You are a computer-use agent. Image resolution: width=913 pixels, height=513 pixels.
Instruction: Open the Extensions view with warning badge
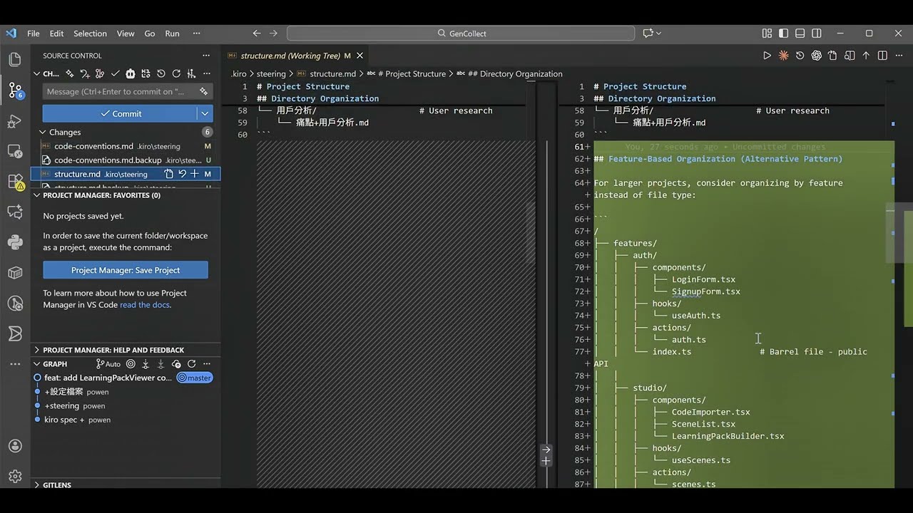click(x=15, y=182)
